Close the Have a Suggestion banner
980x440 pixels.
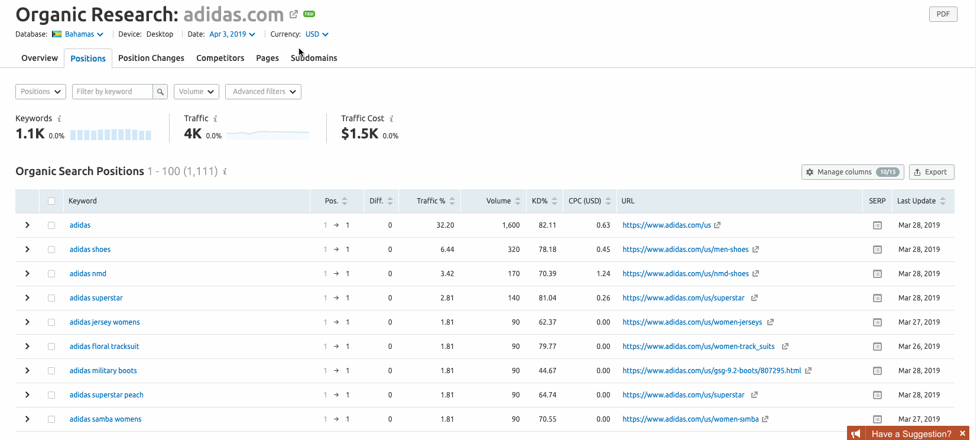962,433
